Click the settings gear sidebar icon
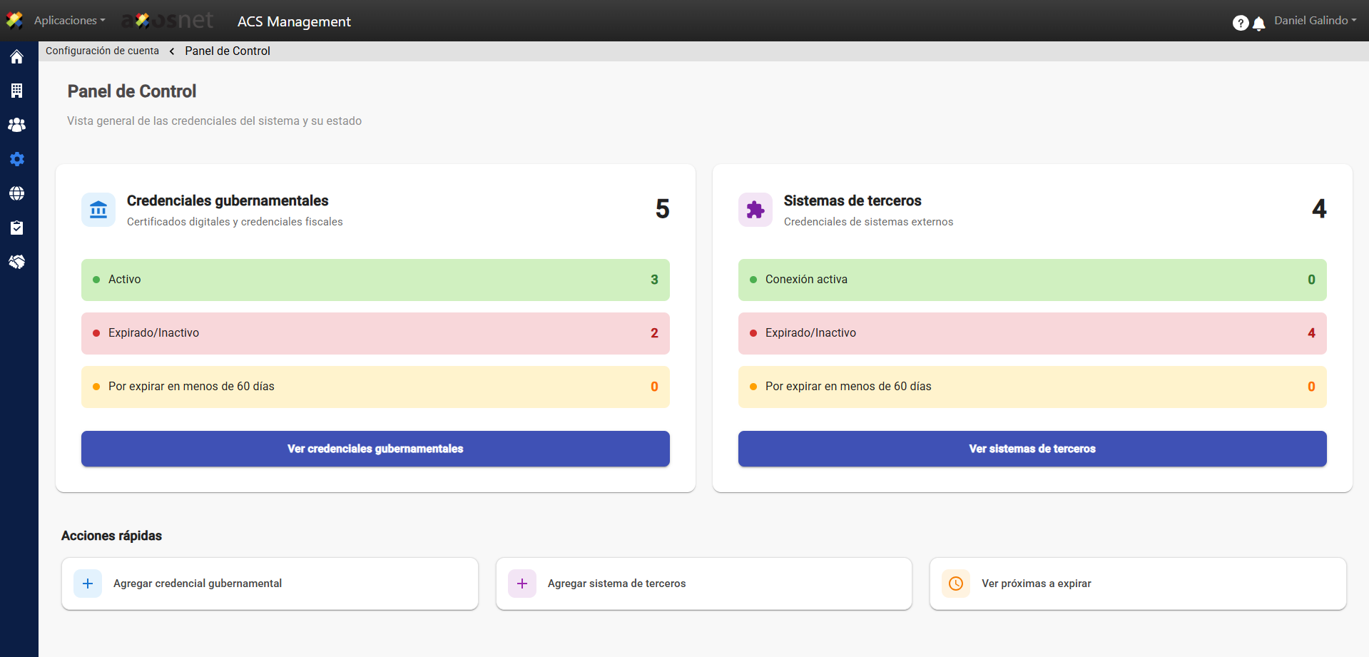 [x=16, y=159]
